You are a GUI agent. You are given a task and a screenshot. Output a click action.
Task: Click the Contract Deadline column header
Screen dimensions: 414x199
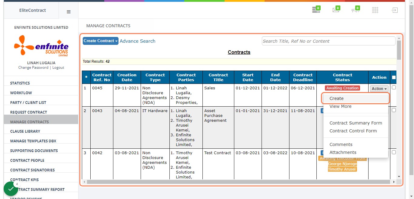303,77
